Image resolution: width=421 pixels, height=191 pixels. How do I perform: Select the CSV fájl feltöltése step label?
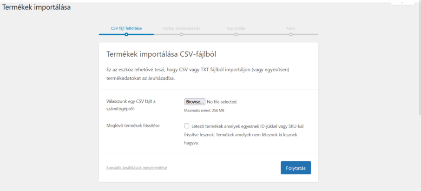click(126, 28)
